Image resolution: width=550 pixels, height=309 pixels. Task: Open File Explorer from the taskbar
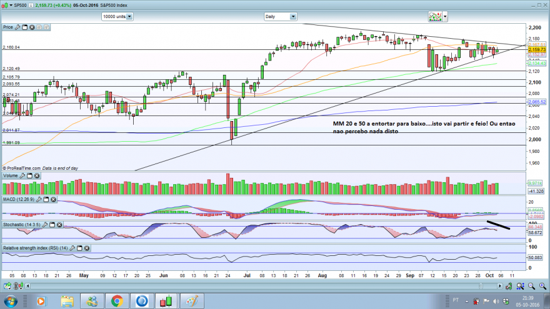point(67,302)
